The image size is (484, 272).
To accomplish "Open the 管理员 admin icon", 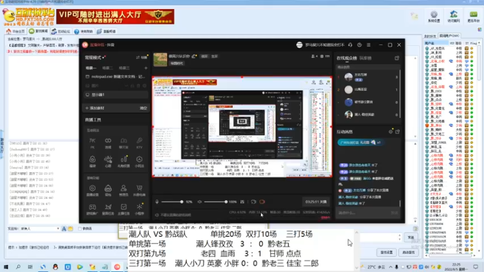I will point(123,190).
